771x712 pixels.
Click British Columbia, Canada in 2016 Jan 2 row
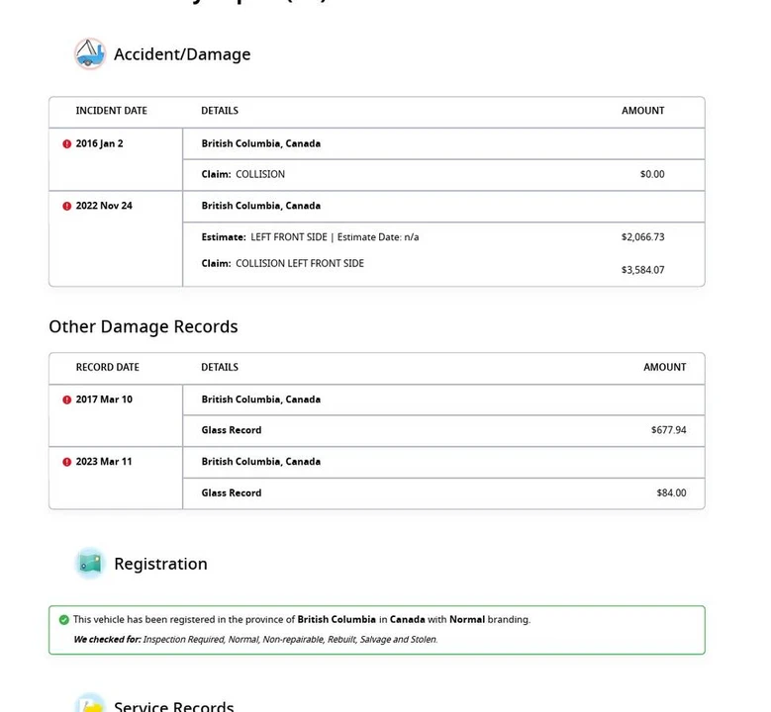click(260, 143)
